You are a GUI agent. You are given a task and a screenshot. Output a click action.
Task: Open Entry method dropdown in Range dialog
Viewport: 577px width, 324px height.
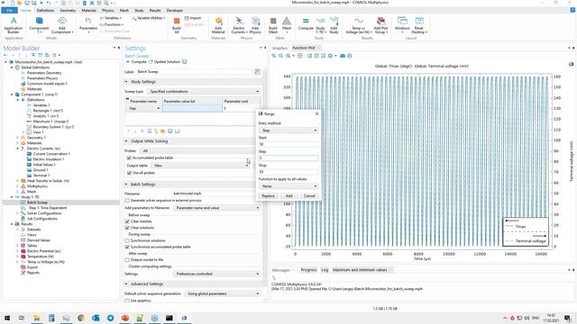coord(288,130)
